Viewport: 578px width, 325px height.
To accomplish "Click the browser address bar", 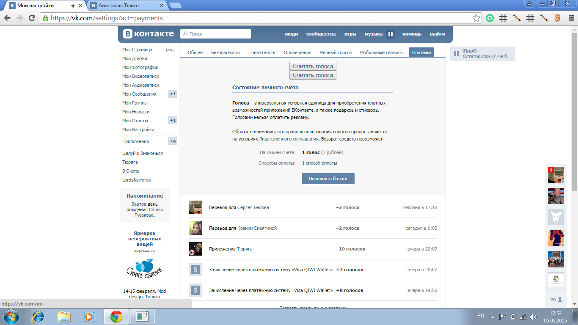I will [261, 18].
